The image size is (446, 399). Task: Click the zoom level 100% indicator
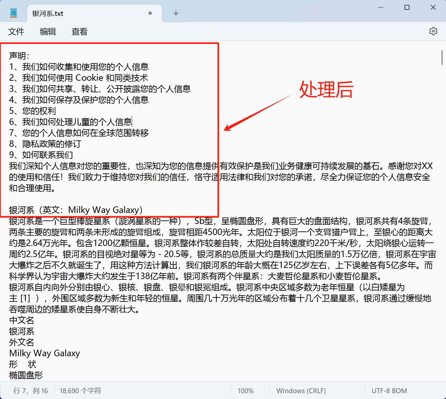246,391
